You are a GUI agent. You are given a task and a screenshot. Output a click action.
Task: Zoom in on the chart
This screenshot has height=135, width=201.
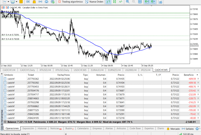click(x=128, y=2)
